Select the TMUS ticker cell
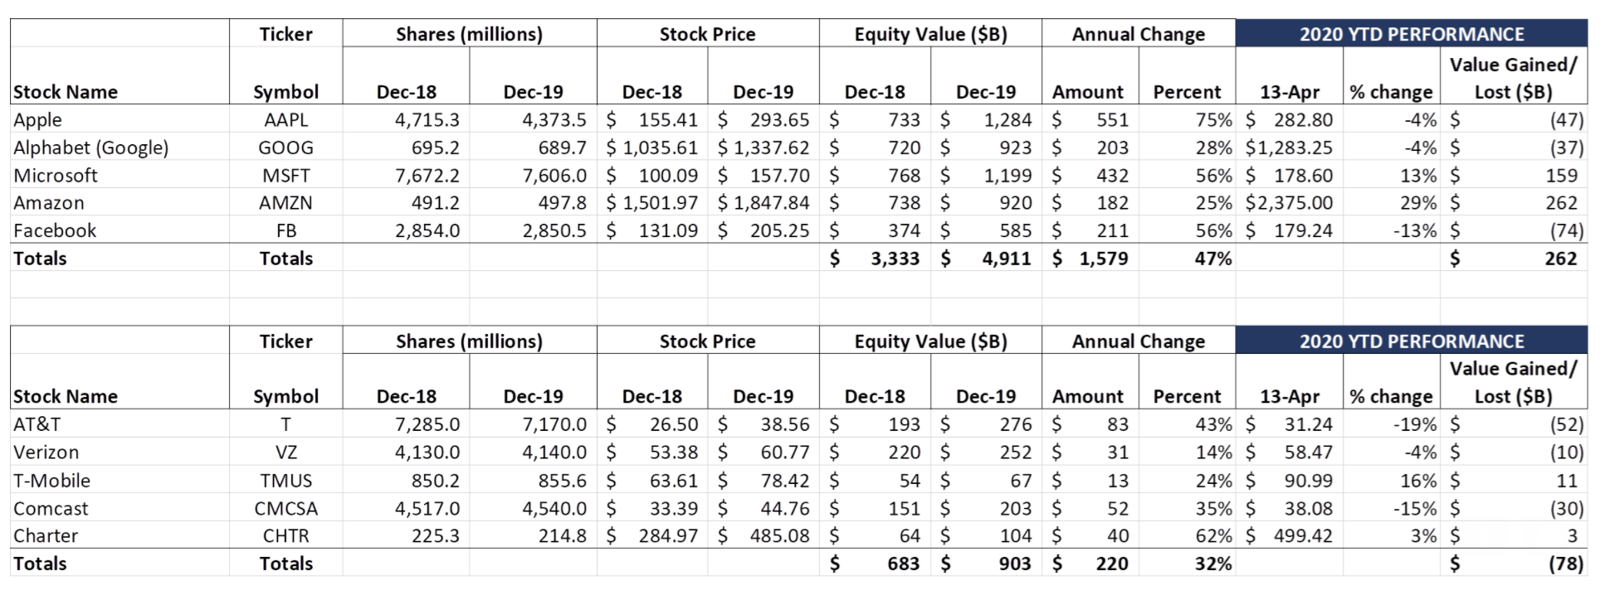This screenshot has height=600, width=1605. coord(285,481)
